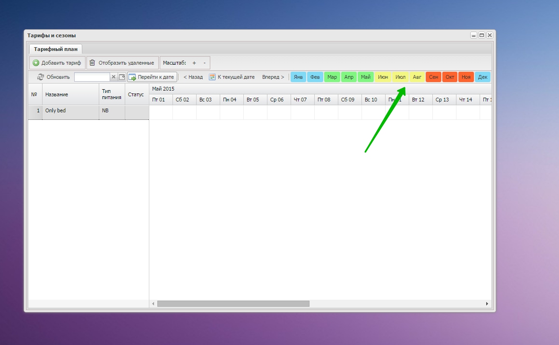Zoom in with the Масштаб plus button
This screenshot has height=345, width=559.
coord(194,63)
